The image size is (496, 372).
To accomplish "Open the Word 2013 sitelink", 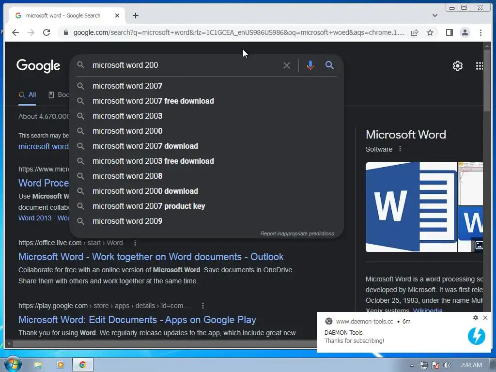I will [35, 218].
